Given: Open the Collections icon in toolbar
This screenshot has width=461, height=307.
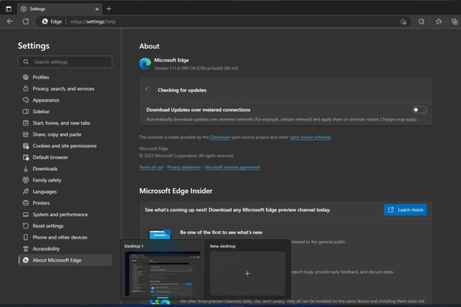Looking at the screenshot, I should point(454,21).
